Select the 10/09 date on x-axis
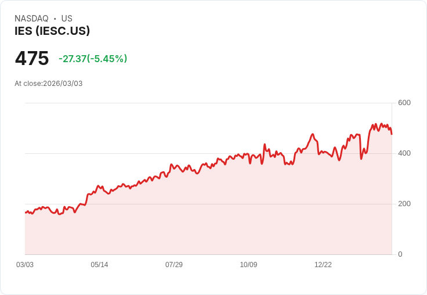 (x=248, y=265)
